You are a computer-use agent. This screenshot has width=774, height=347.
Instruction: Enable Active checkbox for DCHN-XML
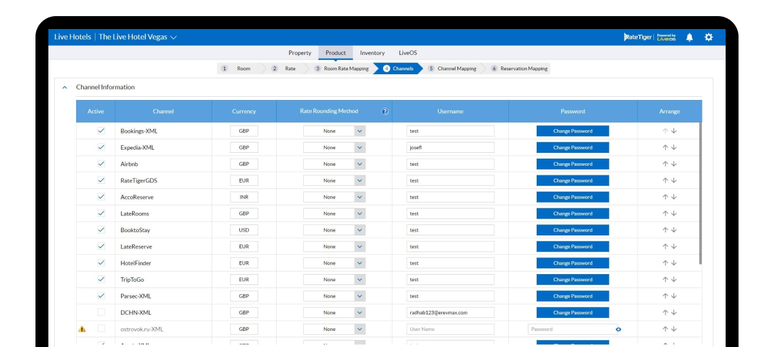pos(101,313)
